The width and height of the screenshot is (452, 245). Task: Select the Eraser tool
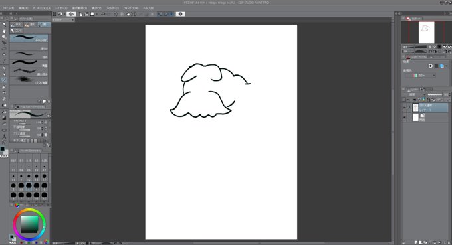point(4,99)
